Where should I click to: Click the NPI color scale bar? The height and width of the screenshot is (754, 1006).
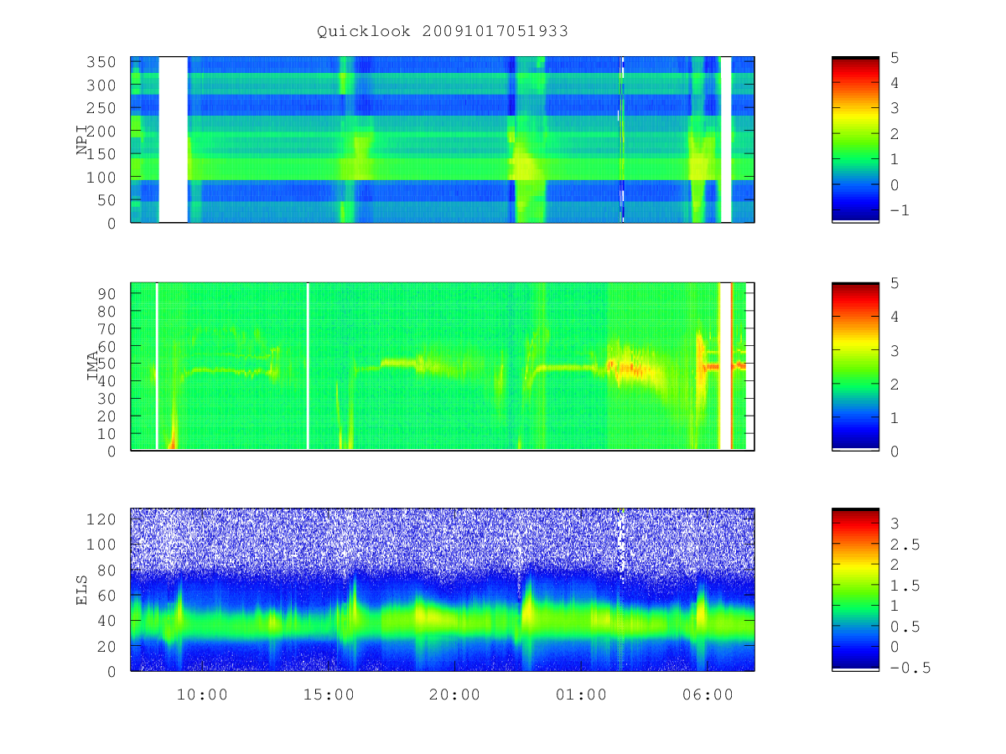click(x=855, y=139)
